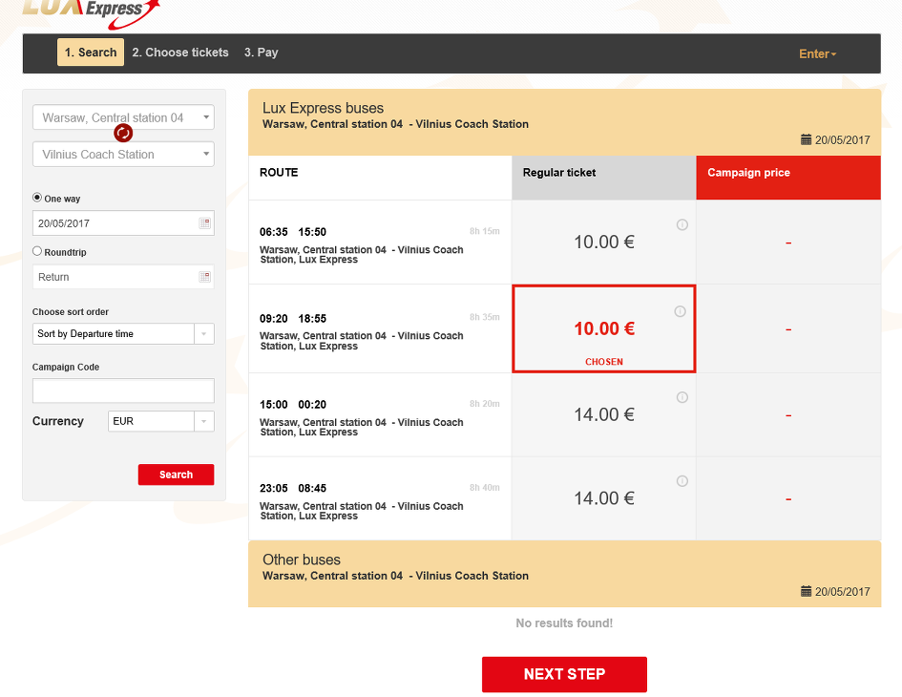The width and height of the screenshot is (902, 697).
Task: Click calendar icon in Lux Express buses header
Action: 806,139
